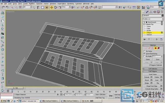This screenshot has width=165, height=103.
Task: Open the Rendering menu
Action: click(71, 4)
